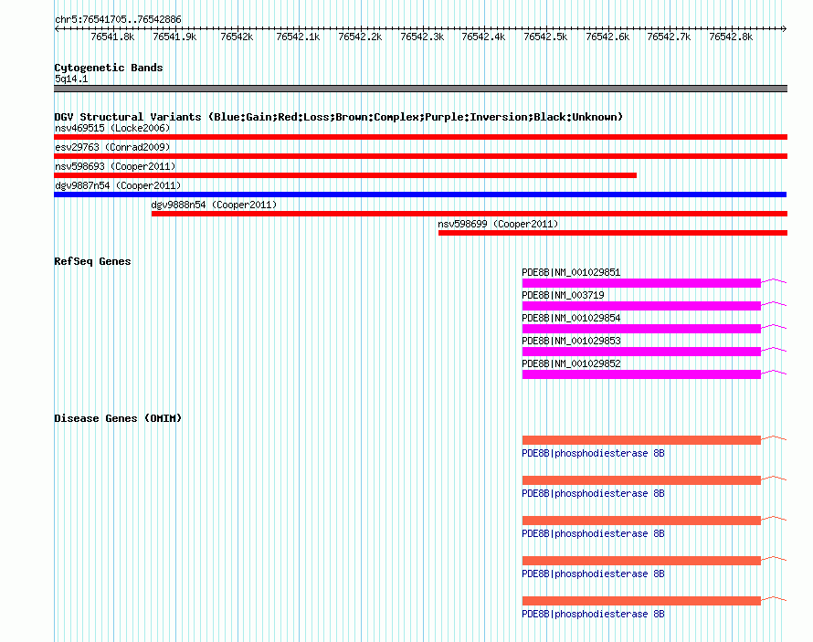813x642 pixels.
Task: Click the 76541.8k ruler tick label
Action: click(x=112, y=37)
